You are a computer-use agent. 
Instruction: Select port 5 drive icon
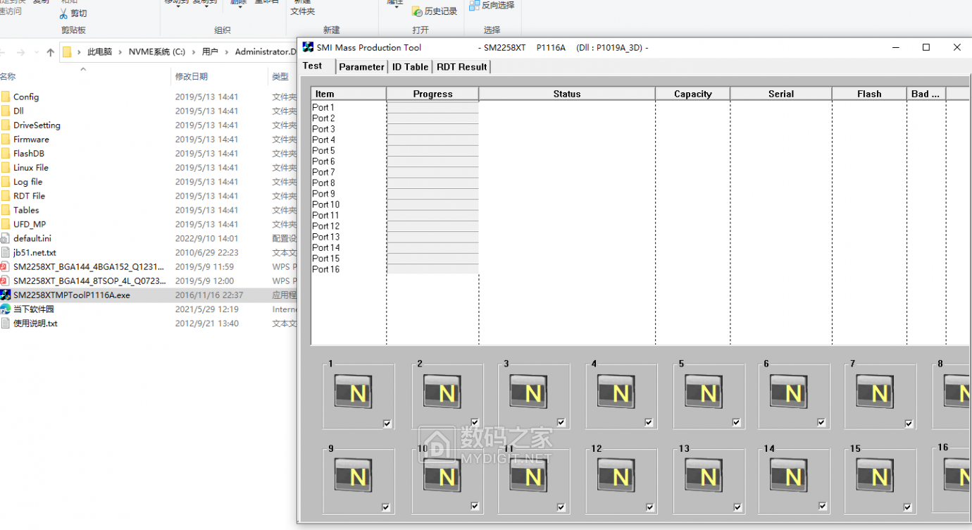coord(703,392)
